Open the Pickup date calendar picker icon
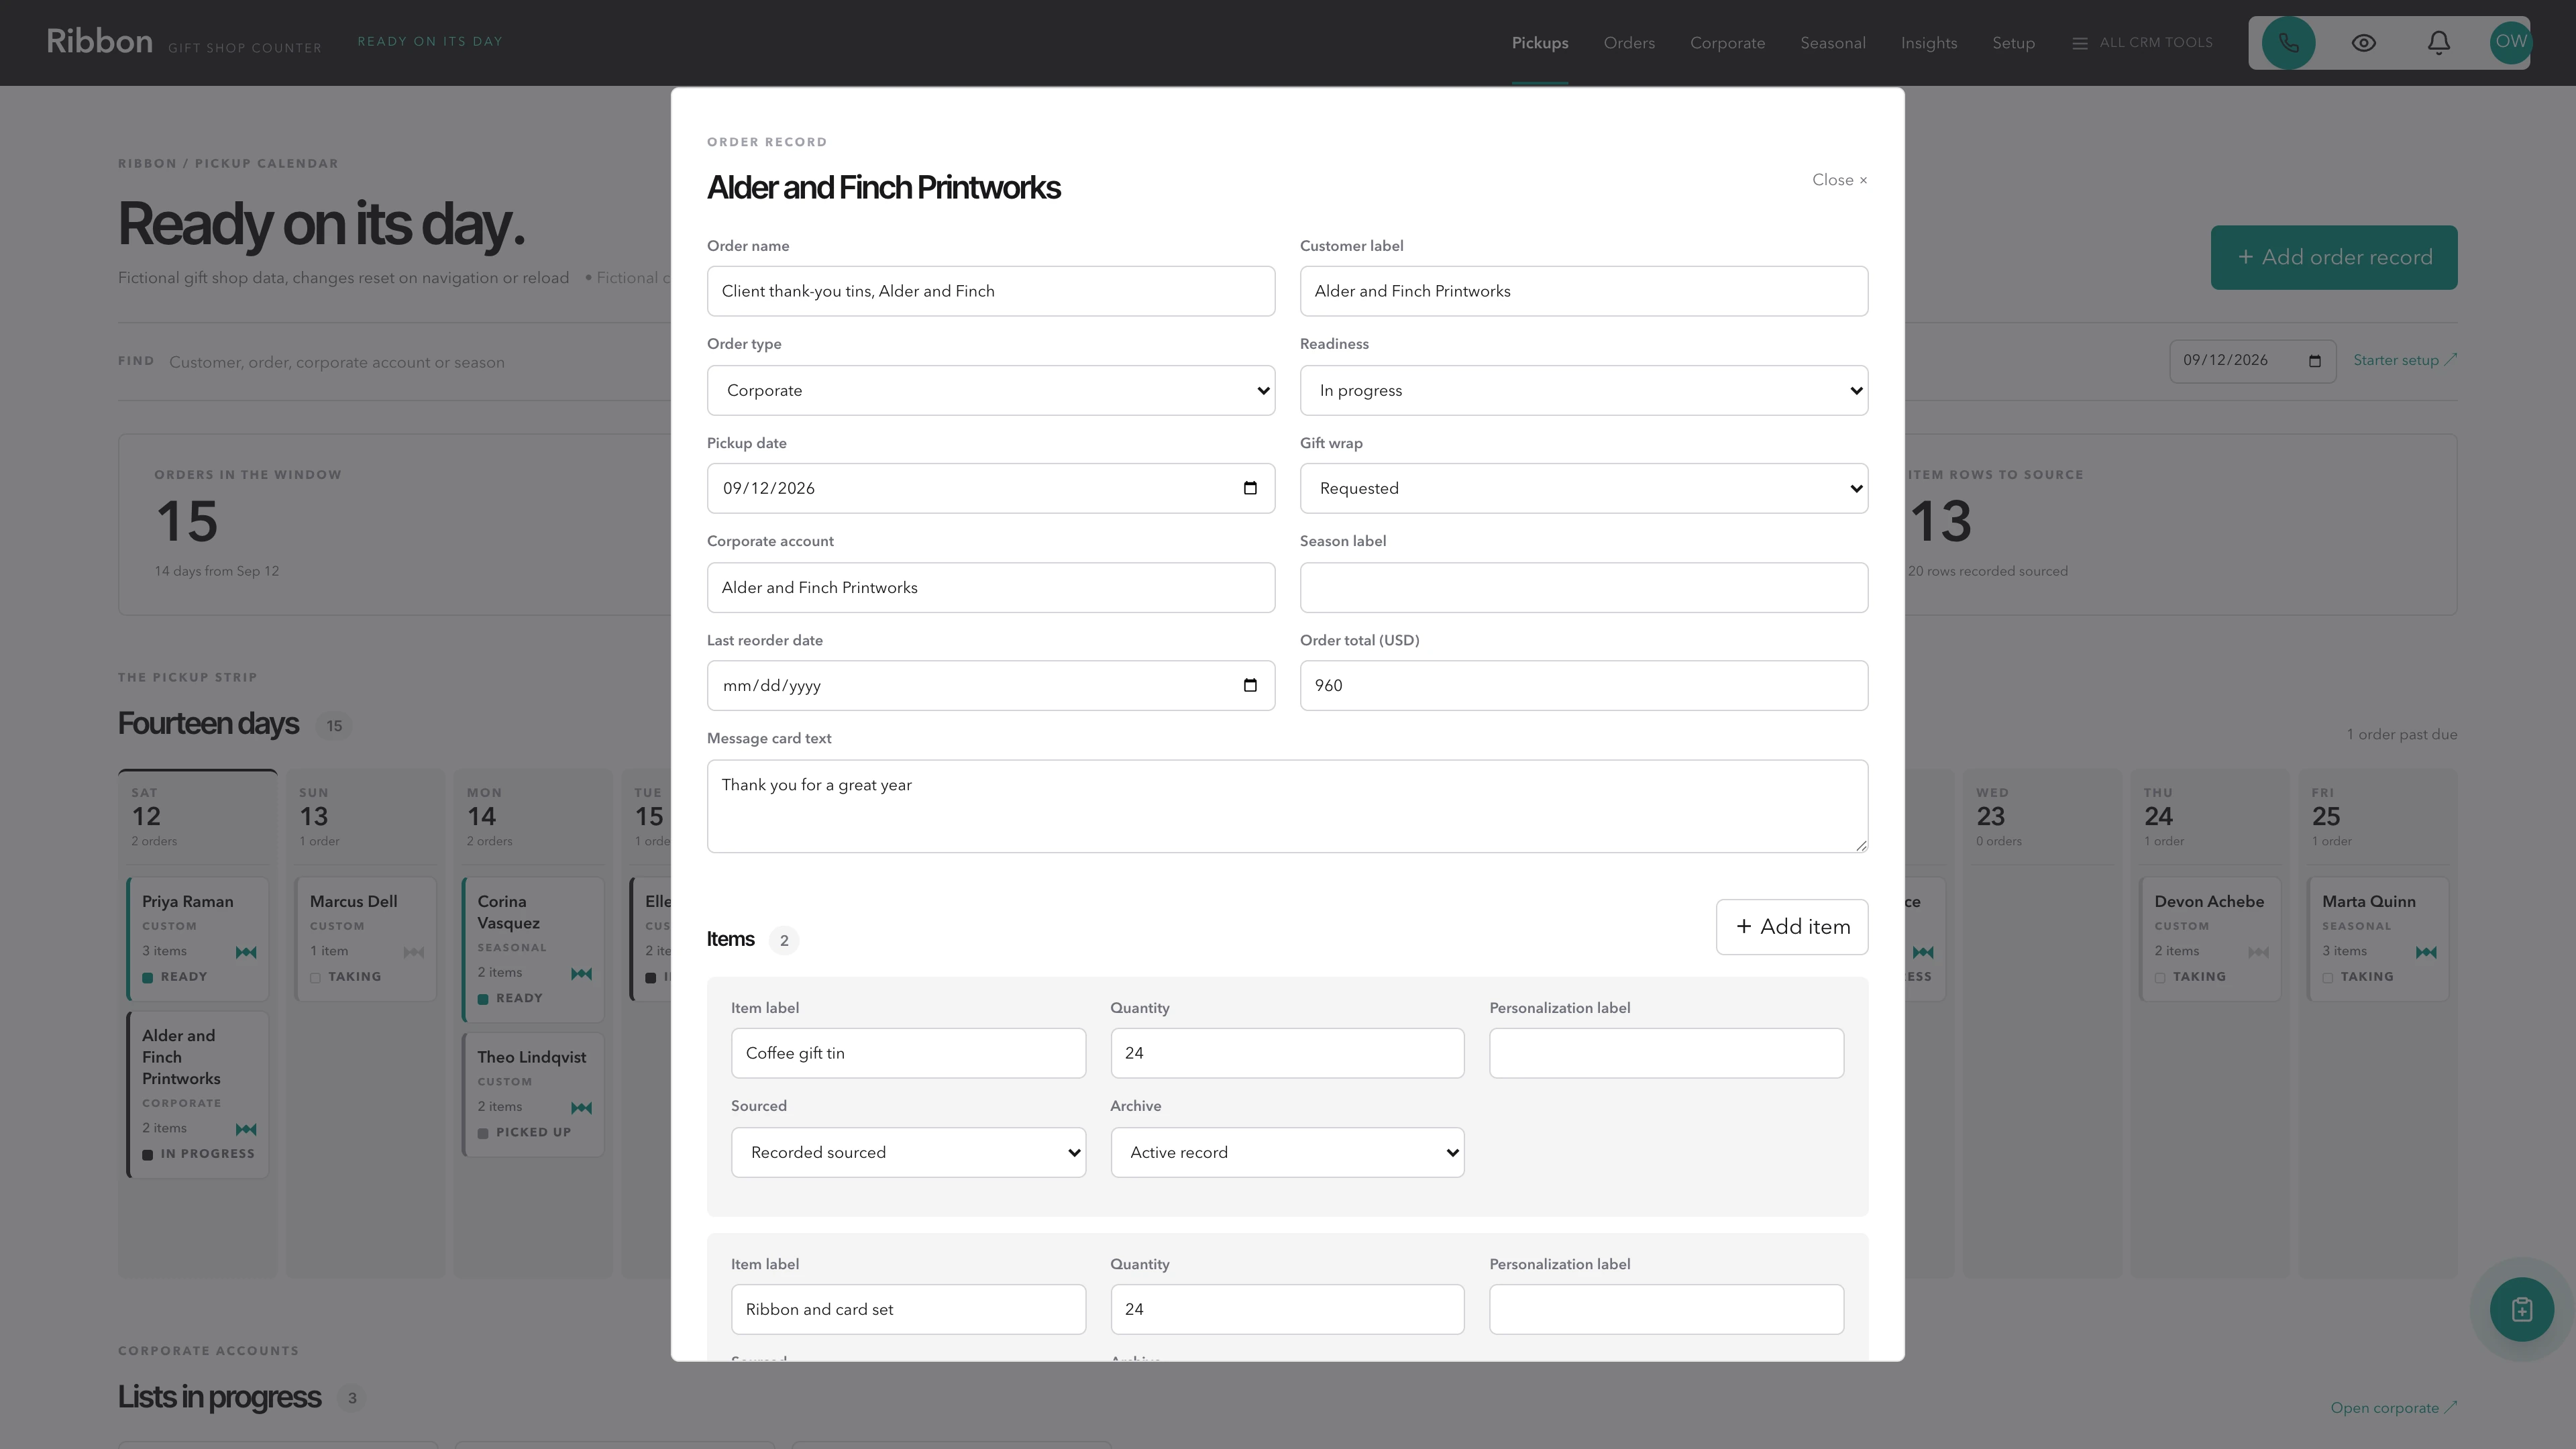Image resolution: width=2576 pixels, height=1449 pixels. 1250,488
